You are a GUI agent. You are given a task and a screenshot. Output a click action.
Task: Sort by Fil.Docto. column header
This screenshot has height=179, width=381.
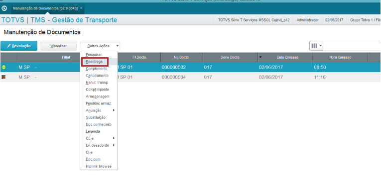139,57
